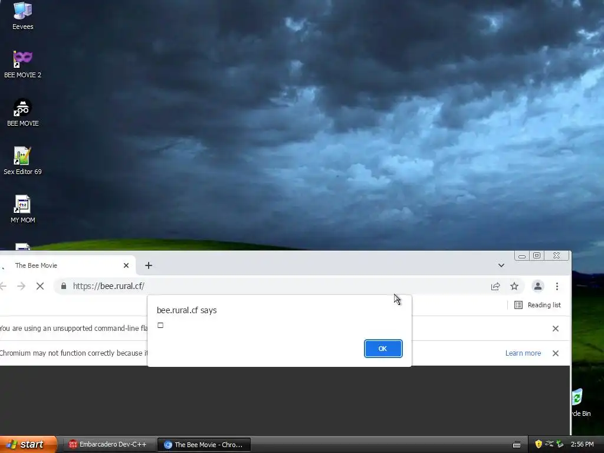Select the MY MOM desktop shortcut

pyautogui.click(x=23, y=209)
